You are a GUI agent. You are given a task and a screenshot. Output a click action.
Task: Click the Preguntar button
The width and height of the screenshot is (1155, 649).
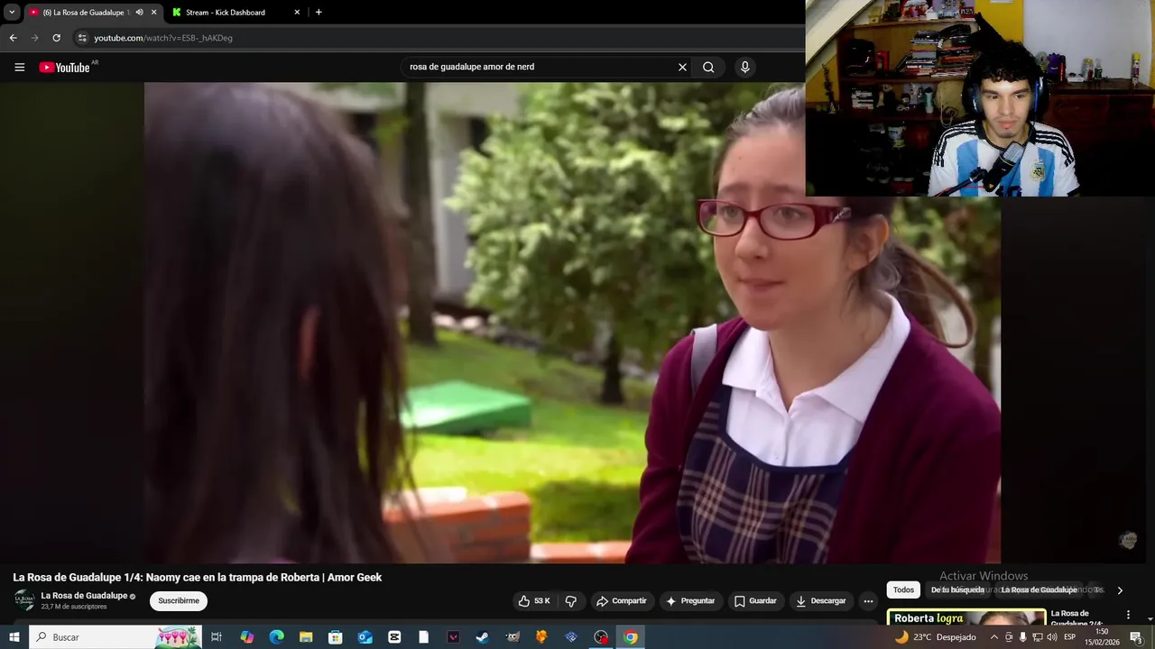point(690,601)
